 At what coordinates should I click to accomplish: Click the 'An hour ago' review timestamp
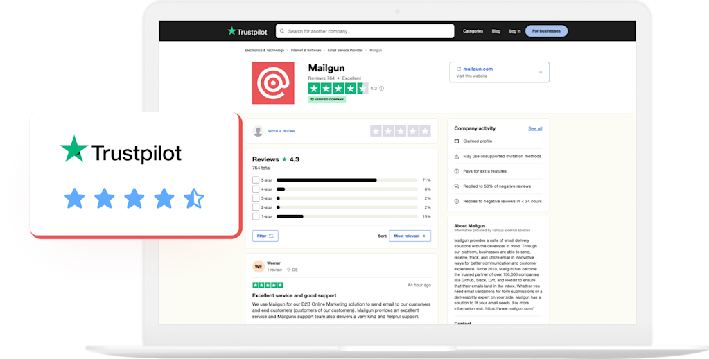419,286
